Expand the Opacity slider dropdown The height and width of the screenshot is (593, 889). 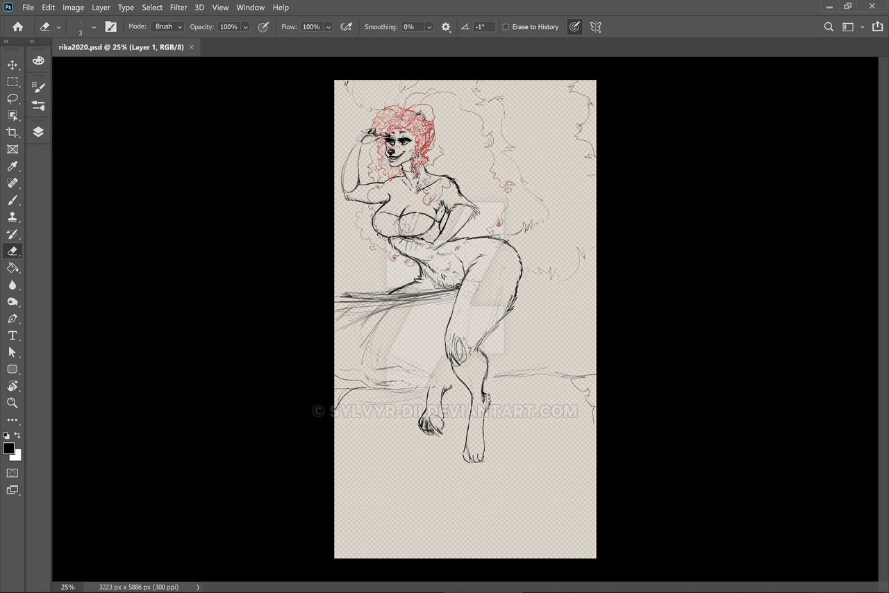point(246,27)
